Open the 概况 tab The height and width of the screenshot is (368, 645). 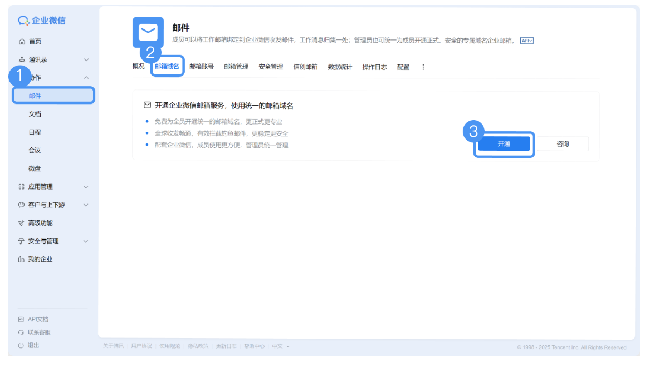pyautogui.click(x=138, y=66)
